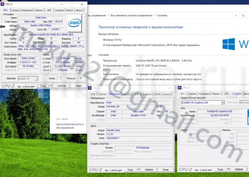Click Validate button in top-left CPU-Z

(61, 86)
